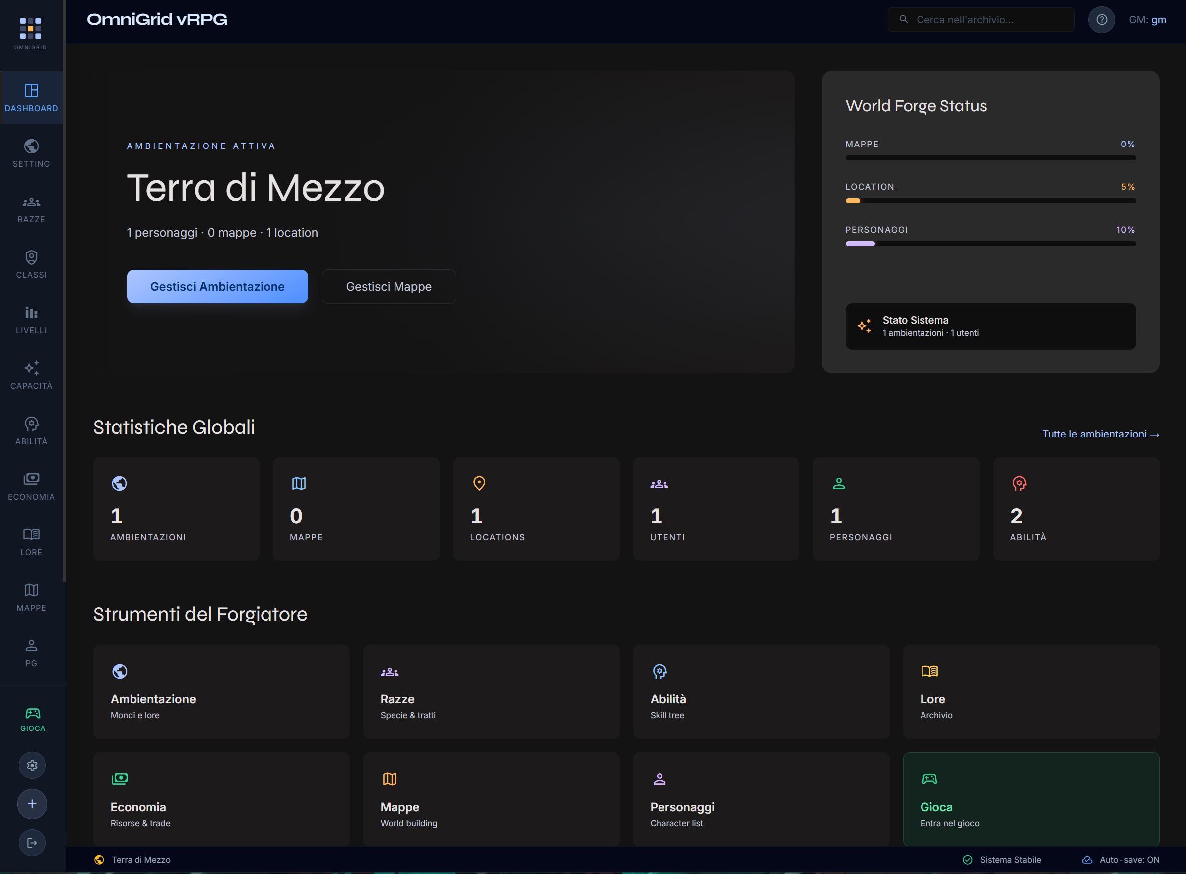Click Sistema Stabile status entry

1002,860
